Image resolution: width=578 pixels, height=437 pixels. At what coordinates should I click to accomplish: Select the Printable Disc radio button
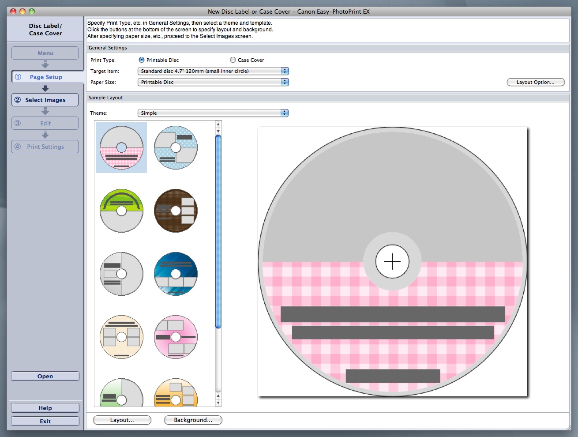[x=142, y=60]
